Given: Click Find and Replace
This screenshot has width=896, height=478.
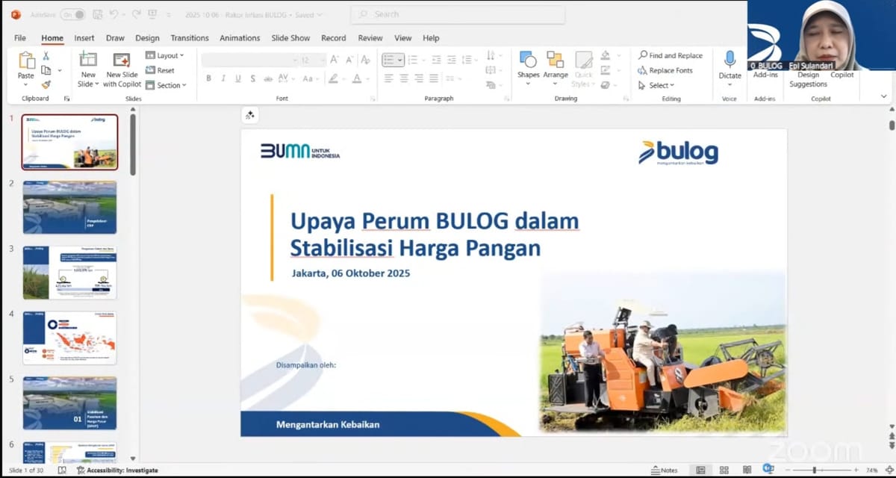Looking at the screenshot, I should (x=671, y=55).
